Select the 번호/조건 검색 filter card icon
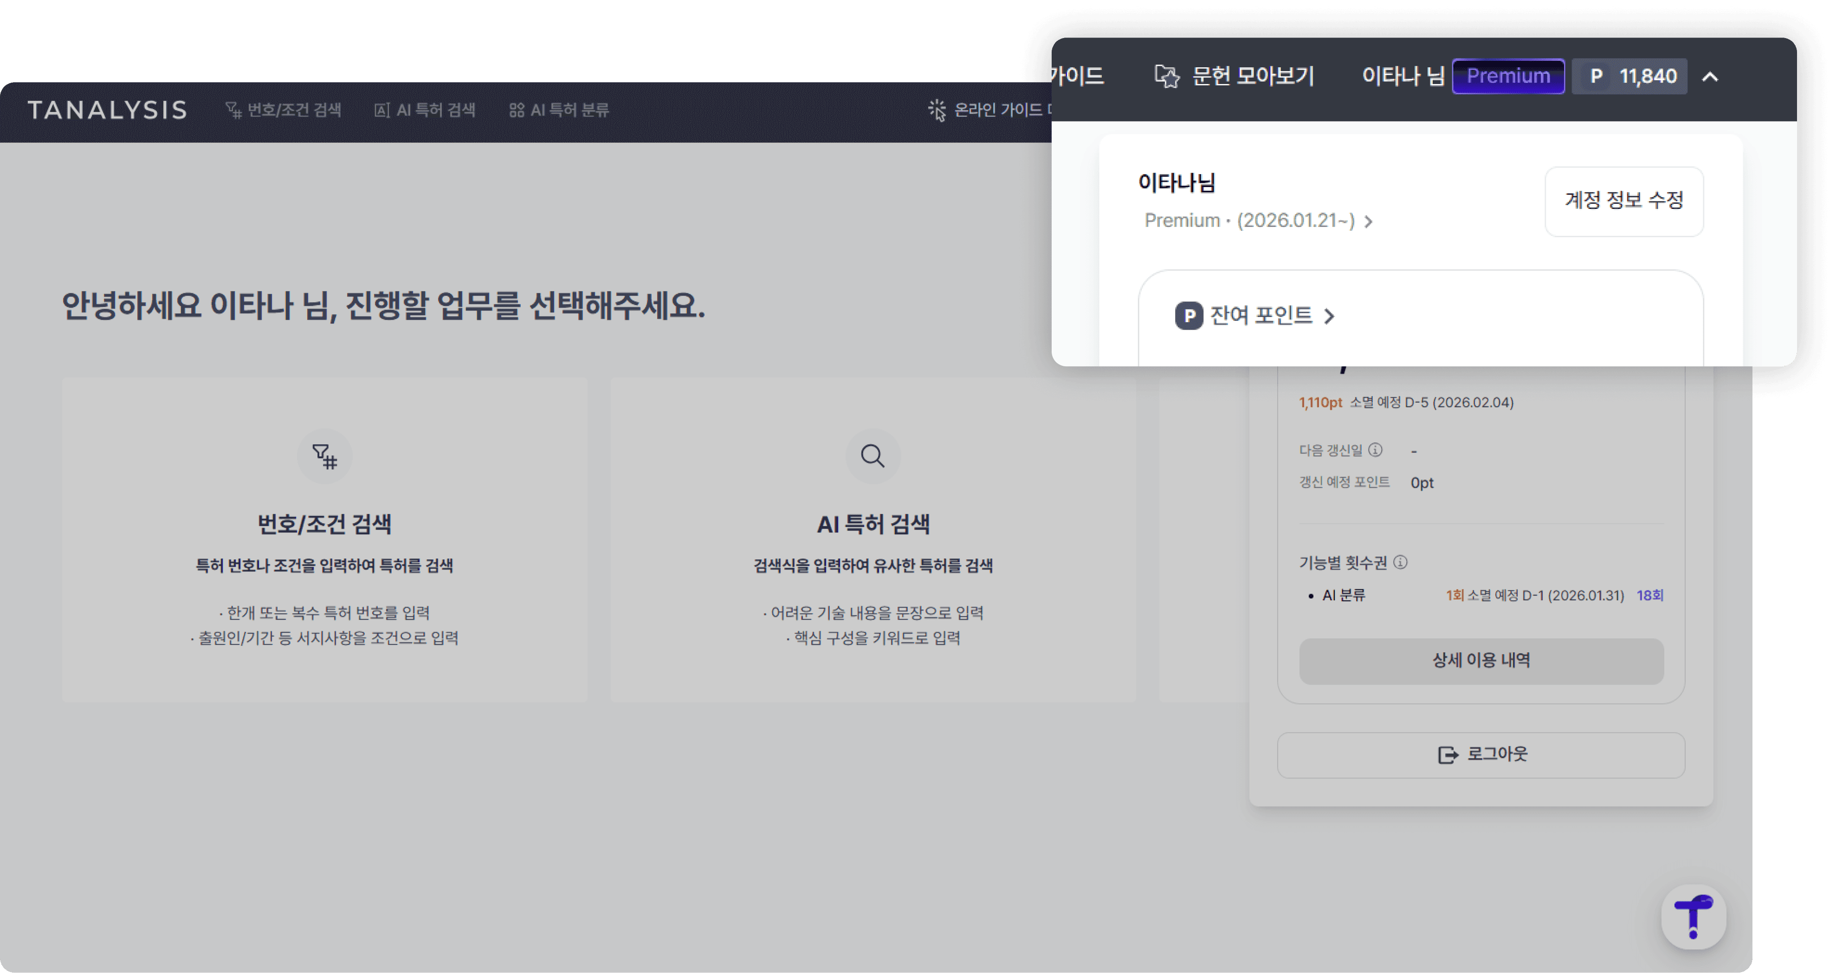 tap(325, 456)
